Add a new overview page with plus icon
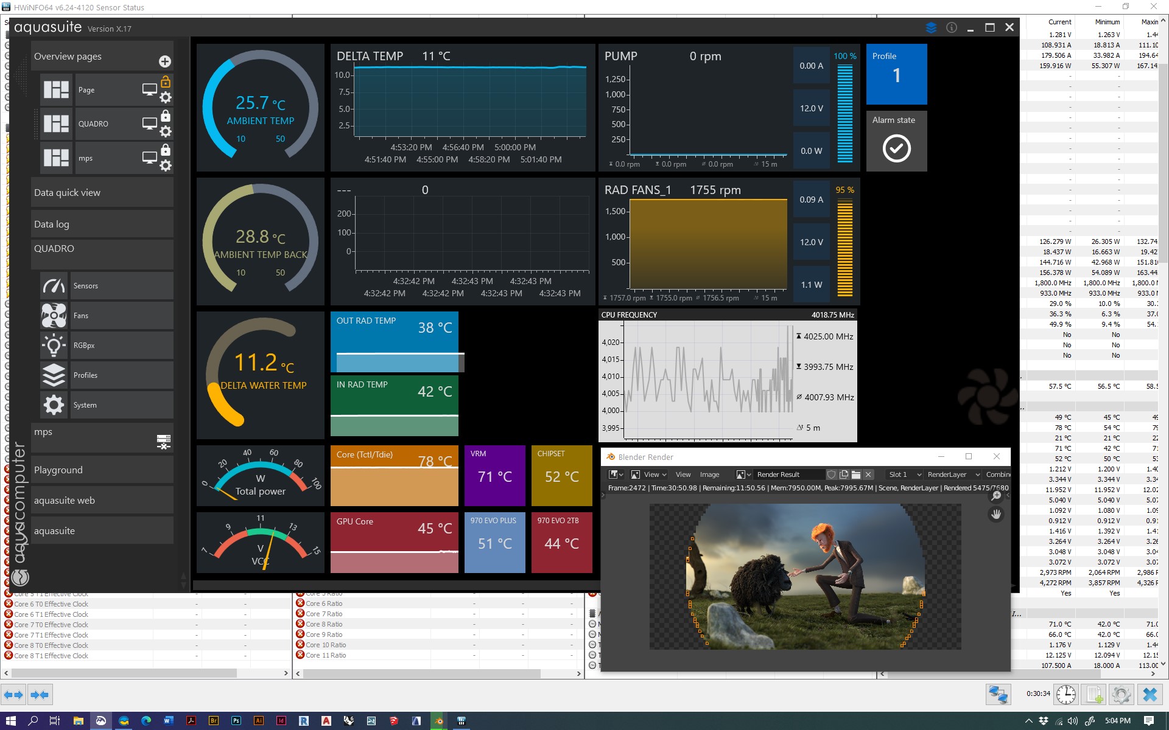Screen dimensions: 1169x730 click(165, 61)
